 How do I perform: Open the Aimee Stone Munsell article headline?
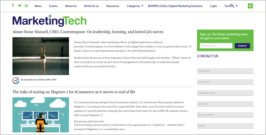88,32
